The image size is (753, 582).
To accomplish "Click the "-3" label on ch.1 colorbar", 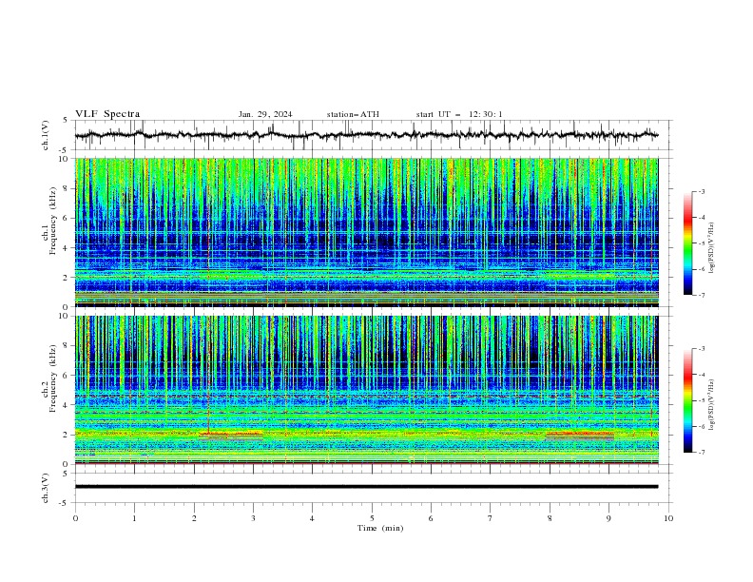I will tap(702, 191).
